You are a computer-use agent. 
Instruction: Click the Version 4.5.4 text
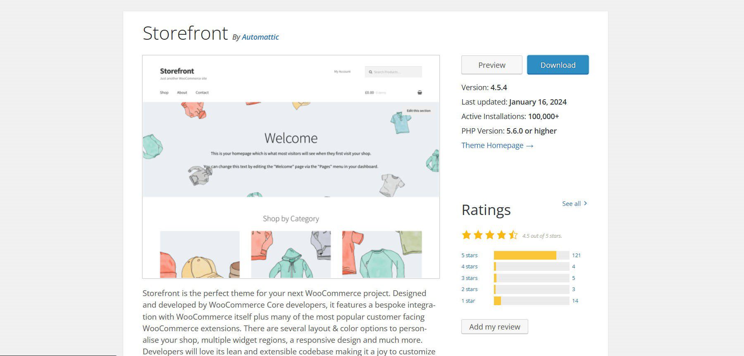484,88
